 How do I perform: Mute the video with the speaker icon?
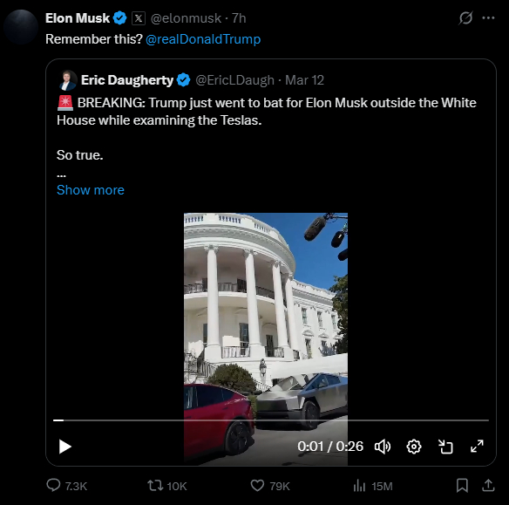[383, 447]
